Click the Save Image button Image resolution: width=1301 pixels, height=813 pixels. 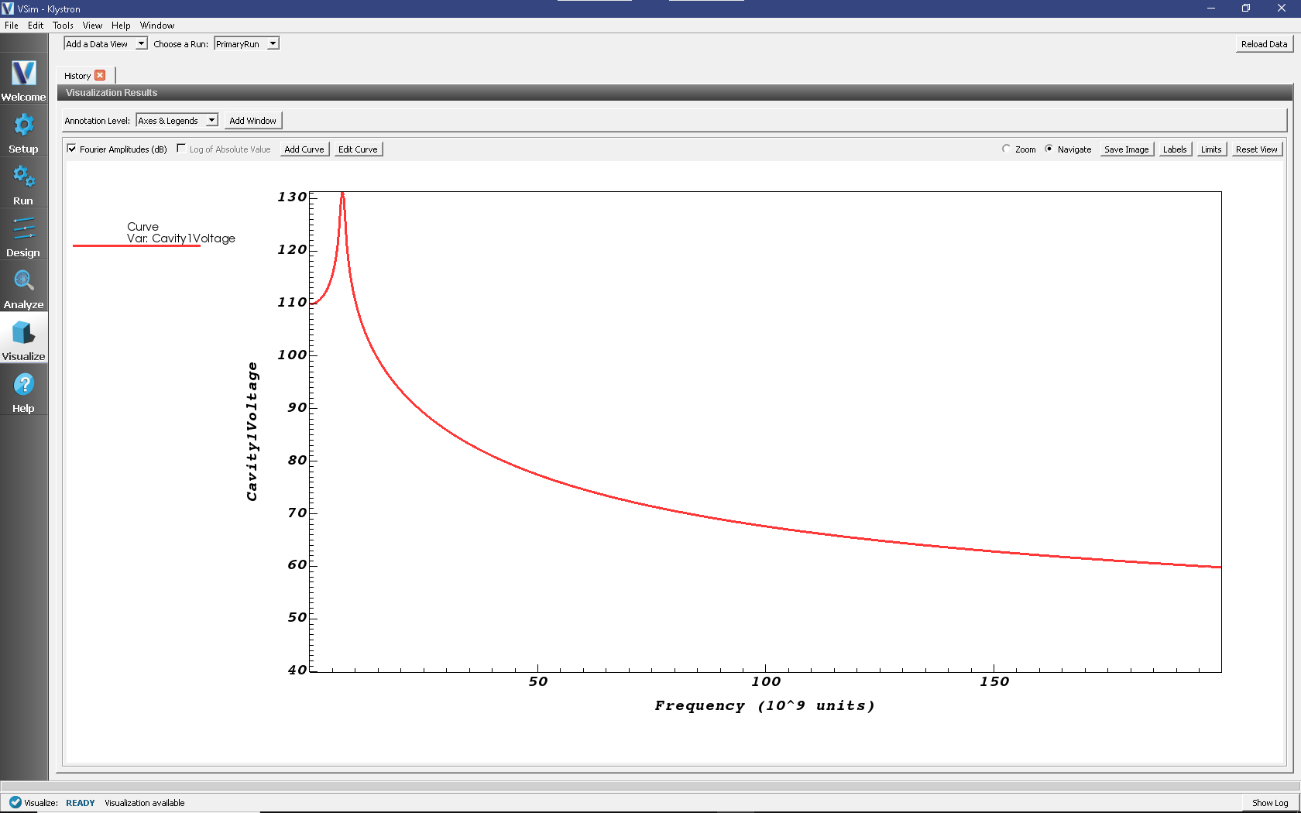(x=1127, y=149)
